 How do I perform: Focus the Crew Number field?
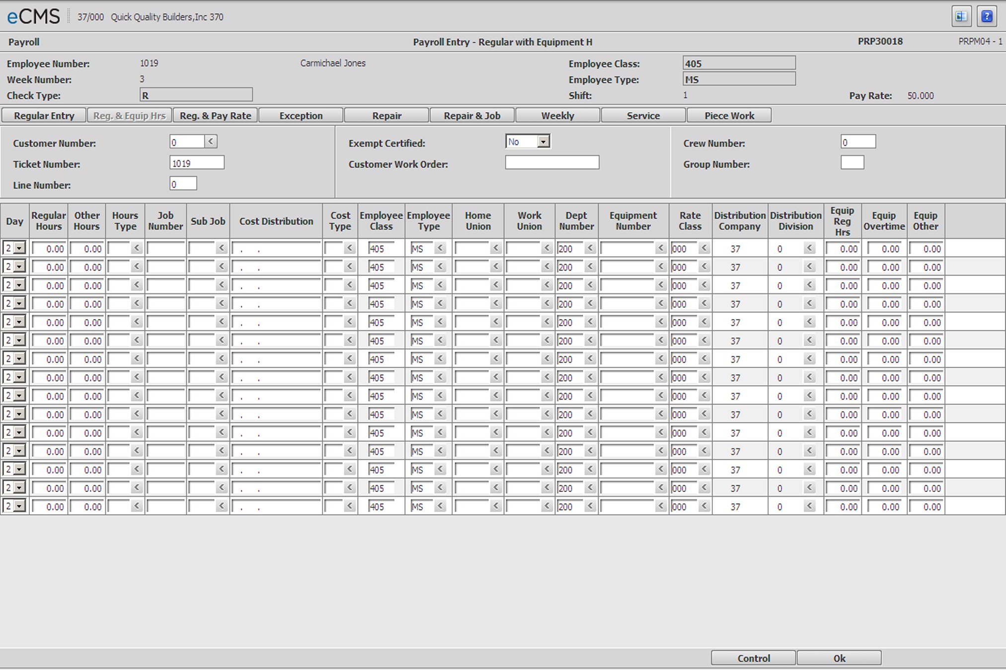(x=858, y=142)
